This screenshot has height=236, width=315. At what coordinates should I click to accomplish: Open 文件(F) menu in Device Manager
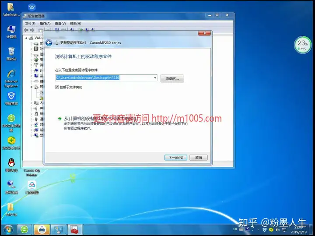click(x=30, y=24)
